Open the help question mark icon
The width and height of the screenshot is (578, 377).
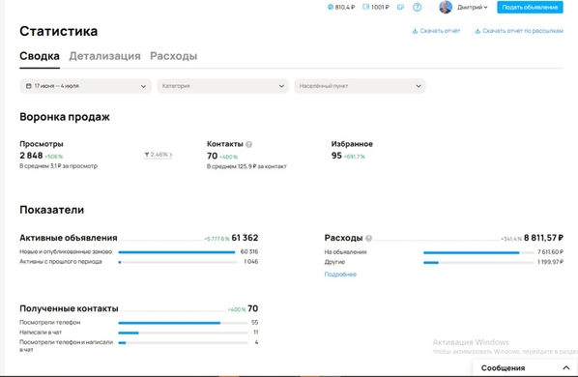417,7
